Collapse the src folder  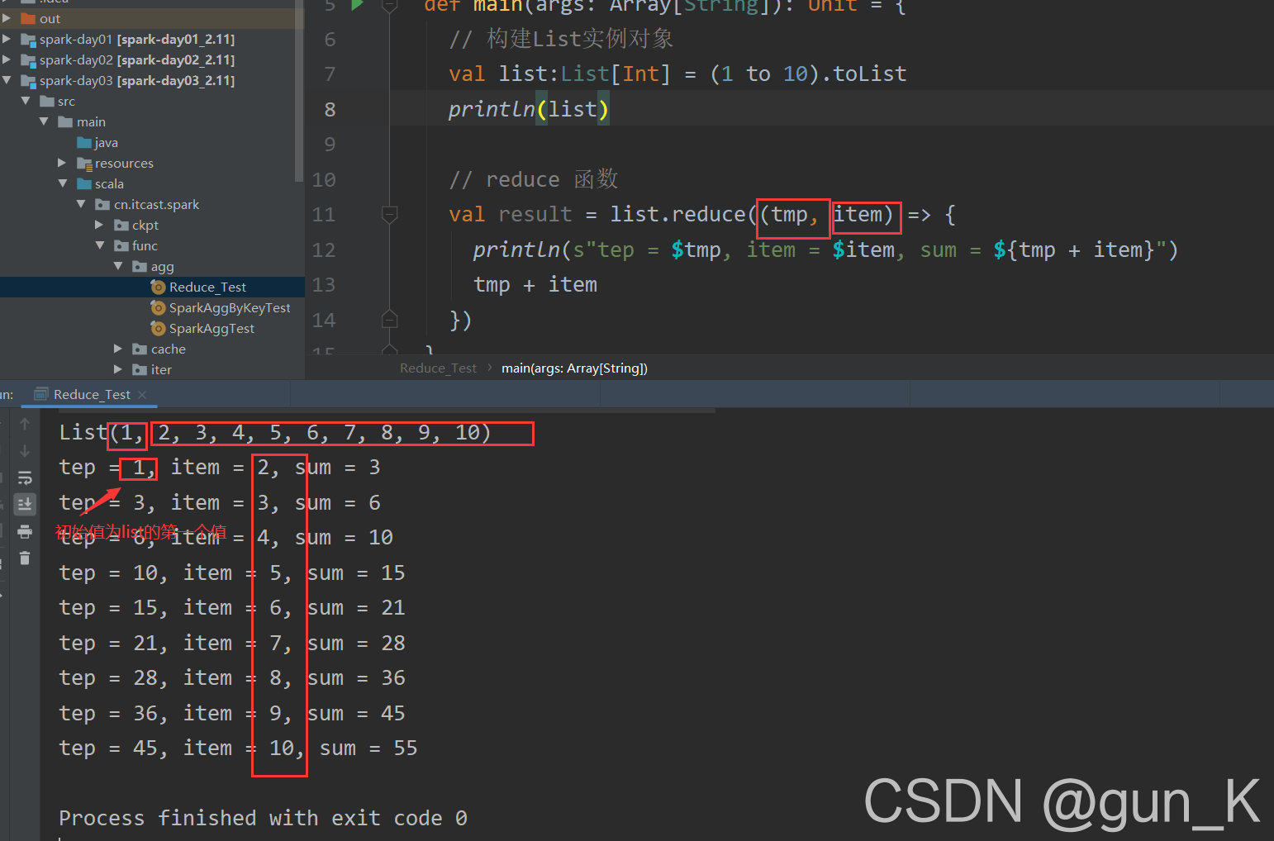tap(26, 101)
